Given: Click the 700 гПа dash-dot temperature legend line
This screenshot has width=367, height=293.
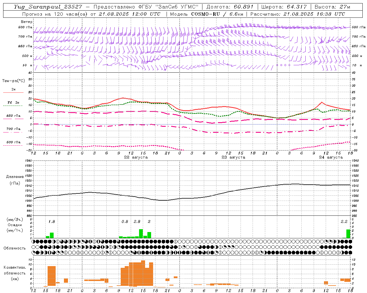Looking at the screenshot, I should coord(13,132).
